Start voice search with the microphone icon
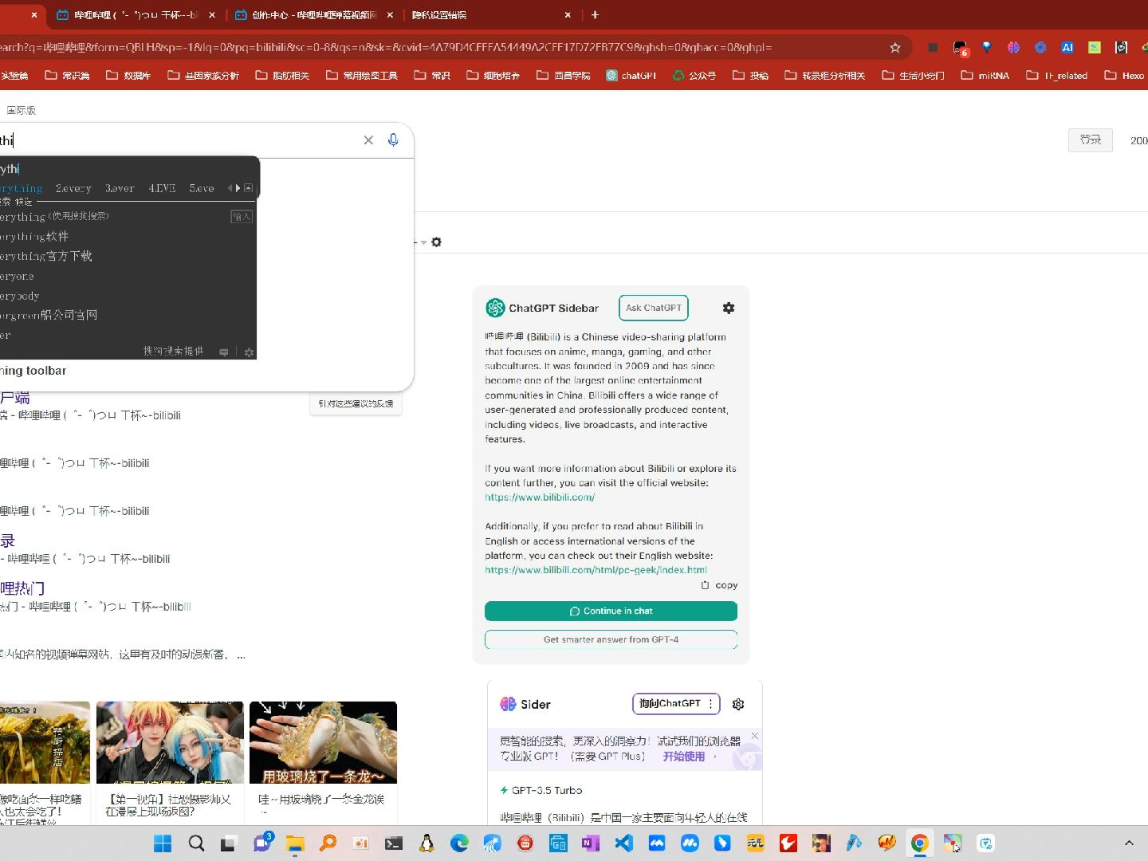The width and height of the screenshot is (1148, 861). pos(393,140)
